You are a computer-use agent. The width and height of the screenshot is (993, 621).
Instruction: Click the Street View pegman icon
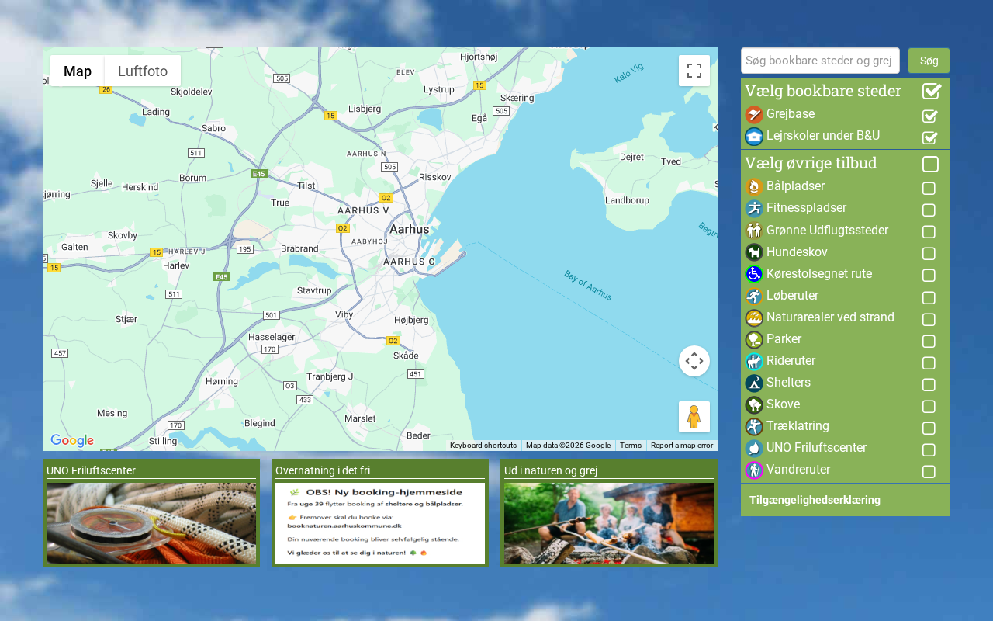[694, 417]
